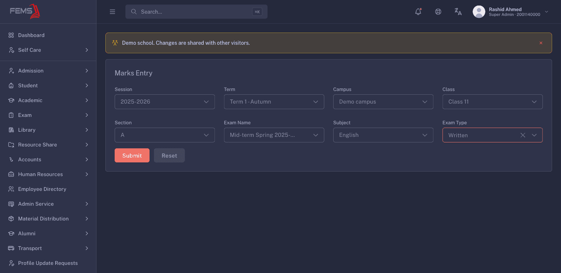Go to Dashboard in sidebar
561x273 pixels.
[48, 35]
